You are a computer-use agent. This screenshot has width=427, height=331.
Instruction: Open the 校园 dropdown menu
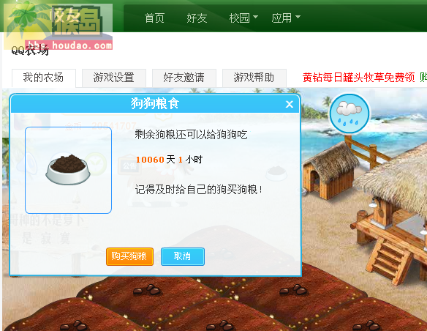tap(243, 18)
